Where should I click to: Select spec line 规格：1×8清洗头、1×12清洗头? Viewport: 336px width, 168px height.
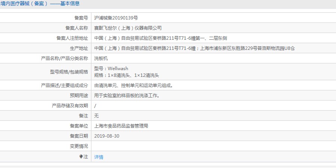tap(127, 75)
